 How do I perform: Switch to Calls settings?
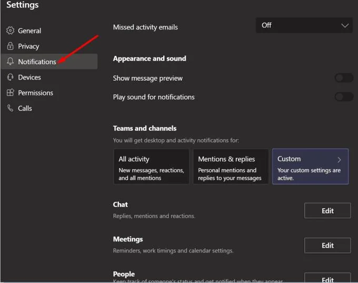(x=49, y=108)
